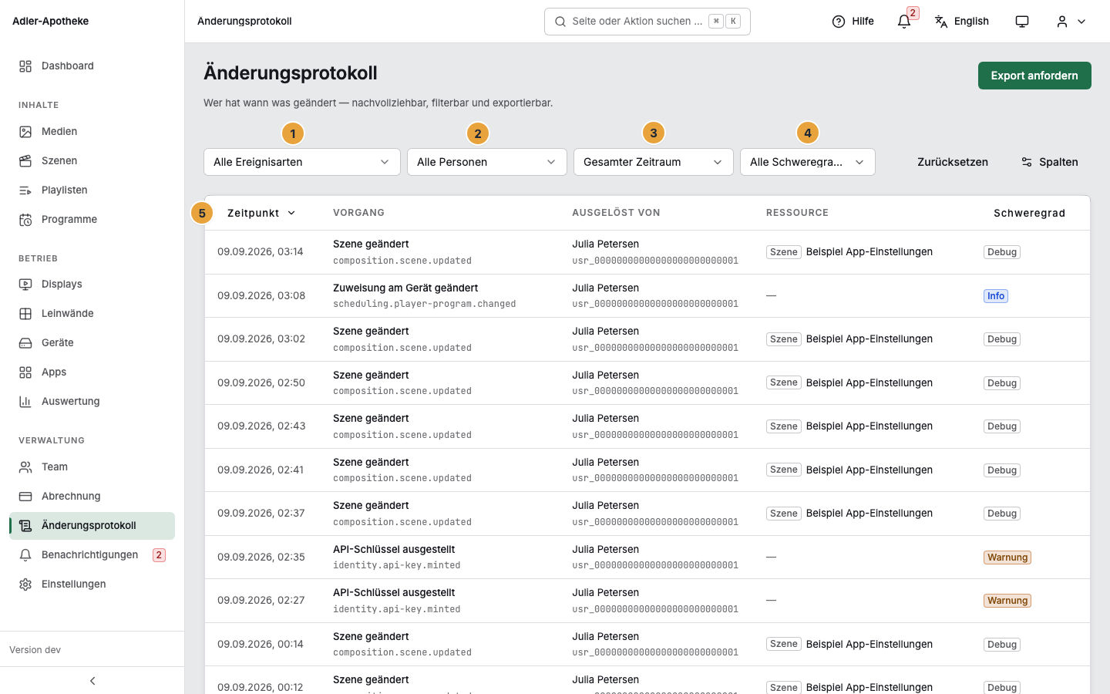1110x694 pixels.
Task: Expand the Alle Personen filter
Action: tap(487, 162)
